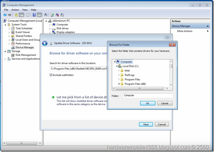Viewport: 214px width, 152px height.
Task: Click the Disk drives device icon
Action: pyautogui.click(x=54, y=28)
